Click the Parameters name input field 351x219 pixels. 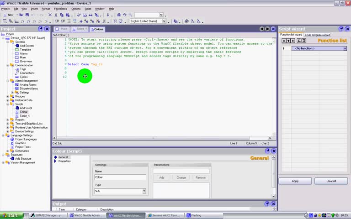(x=181, y=172)
